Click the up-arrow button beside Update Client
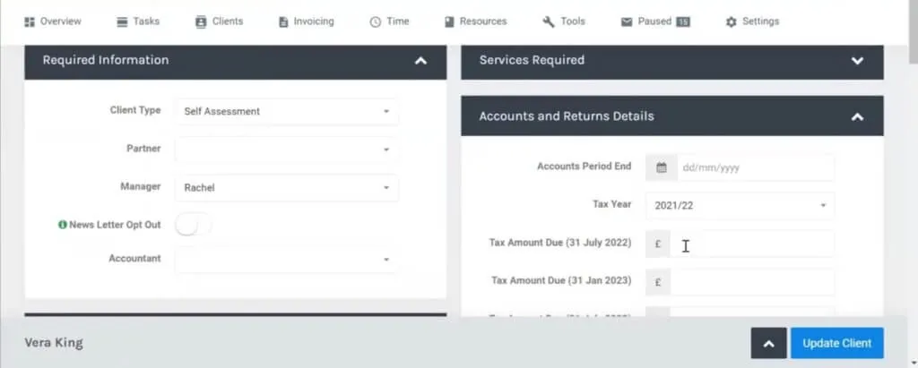Screen dimensions: 918x368 tap(768, 344)
